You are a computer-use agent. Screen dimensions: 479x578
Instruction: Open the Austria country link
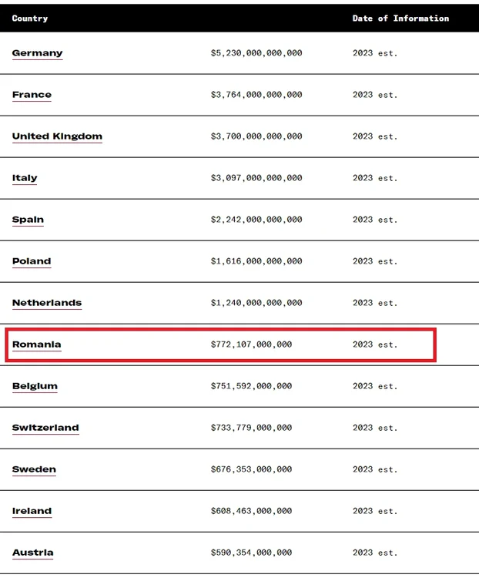pyautogui.click(x=33, y=553)
